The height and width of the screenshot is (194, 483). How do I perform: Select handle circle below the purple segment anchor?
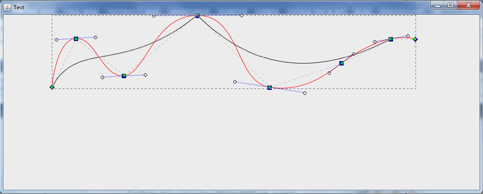329,73
